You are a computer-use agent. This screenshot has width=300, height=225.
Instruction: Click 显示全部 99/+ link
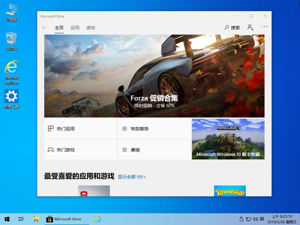click(x=132, y=177)
